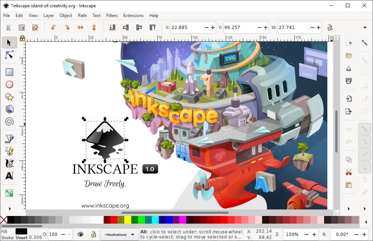The image size is (373, 241).
Task: Select the Text tool
Action: click(x=9, y=176)
